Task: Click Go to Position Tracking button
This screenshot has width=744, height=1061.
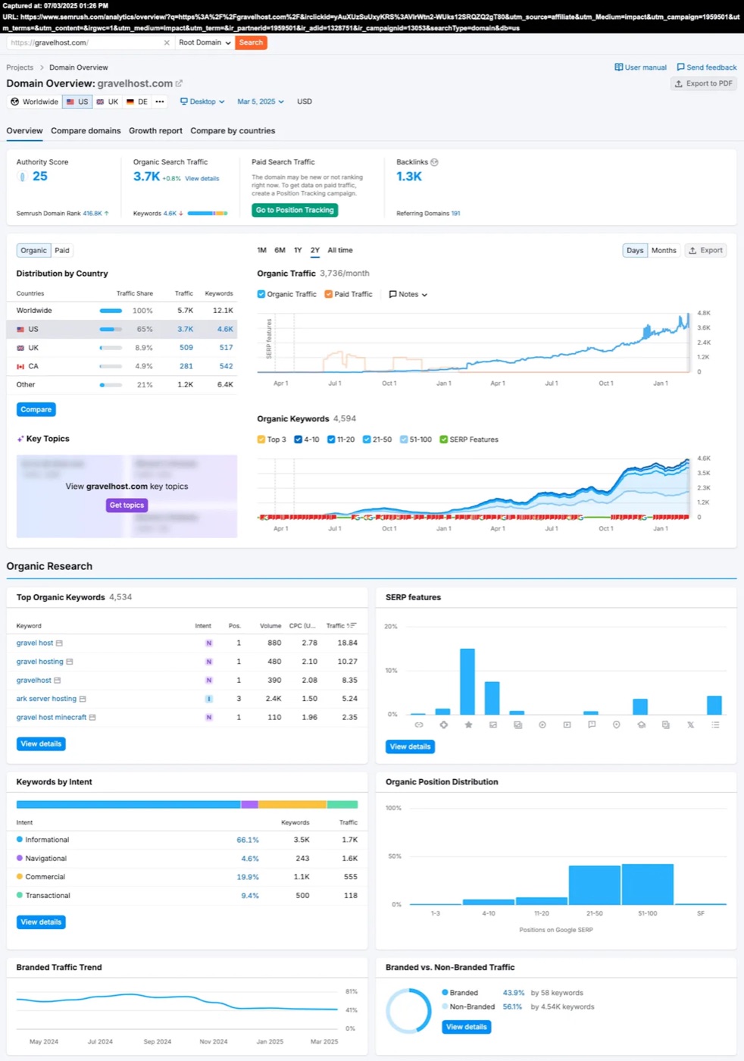Action: [295, 211]
